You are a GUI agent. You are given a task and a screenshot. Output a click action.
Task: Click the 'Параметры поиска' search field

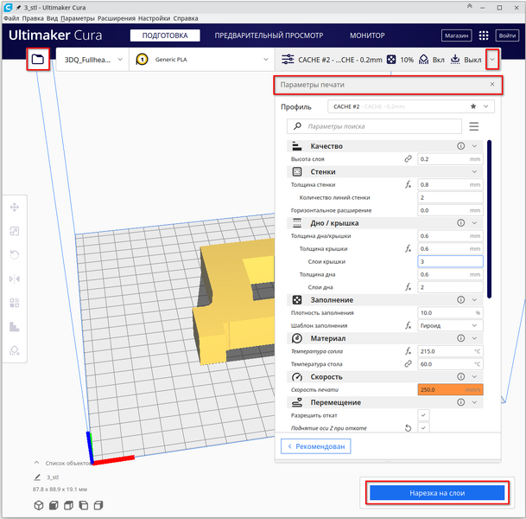(376, 126)
